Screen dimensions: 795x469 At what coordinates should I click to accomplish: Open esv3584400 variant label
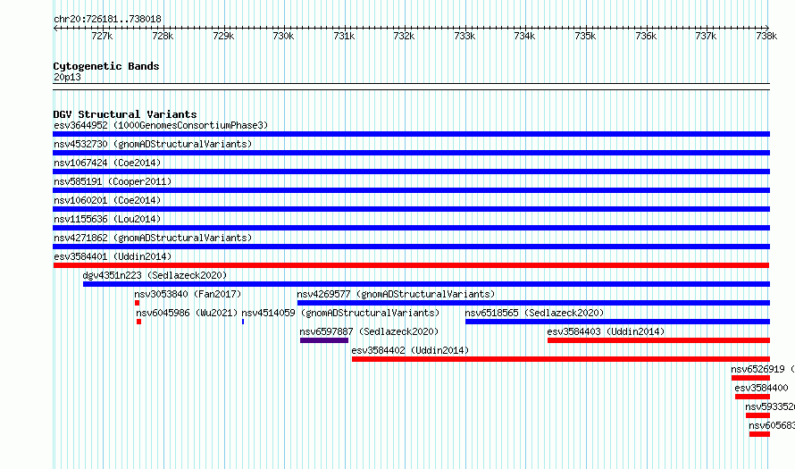pos(761,388)
